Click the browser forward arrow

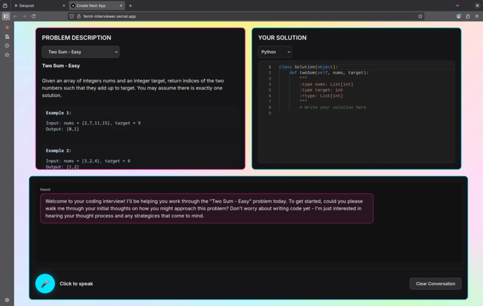(x=24, y=16)
